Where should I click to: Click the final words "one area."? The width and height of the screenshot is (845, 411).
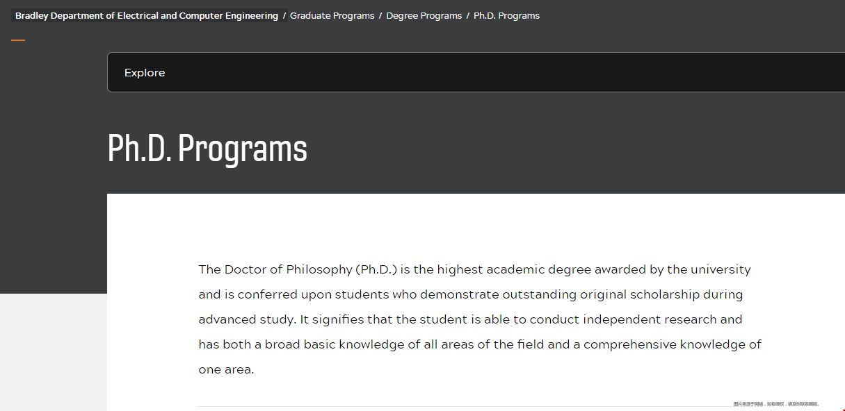[x=226, y=369]
